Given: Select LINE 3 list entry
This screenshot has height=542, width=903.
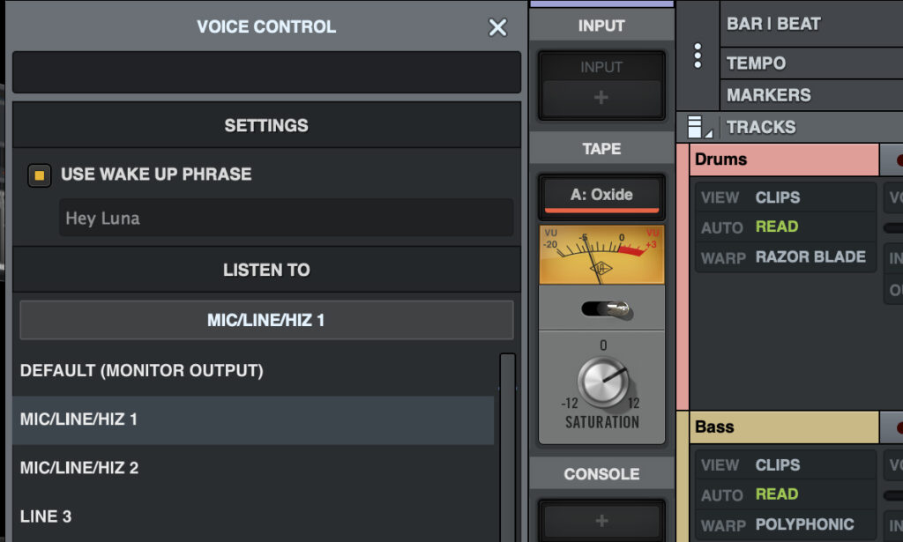Looking at the screenshot, I should pos(253,516).
